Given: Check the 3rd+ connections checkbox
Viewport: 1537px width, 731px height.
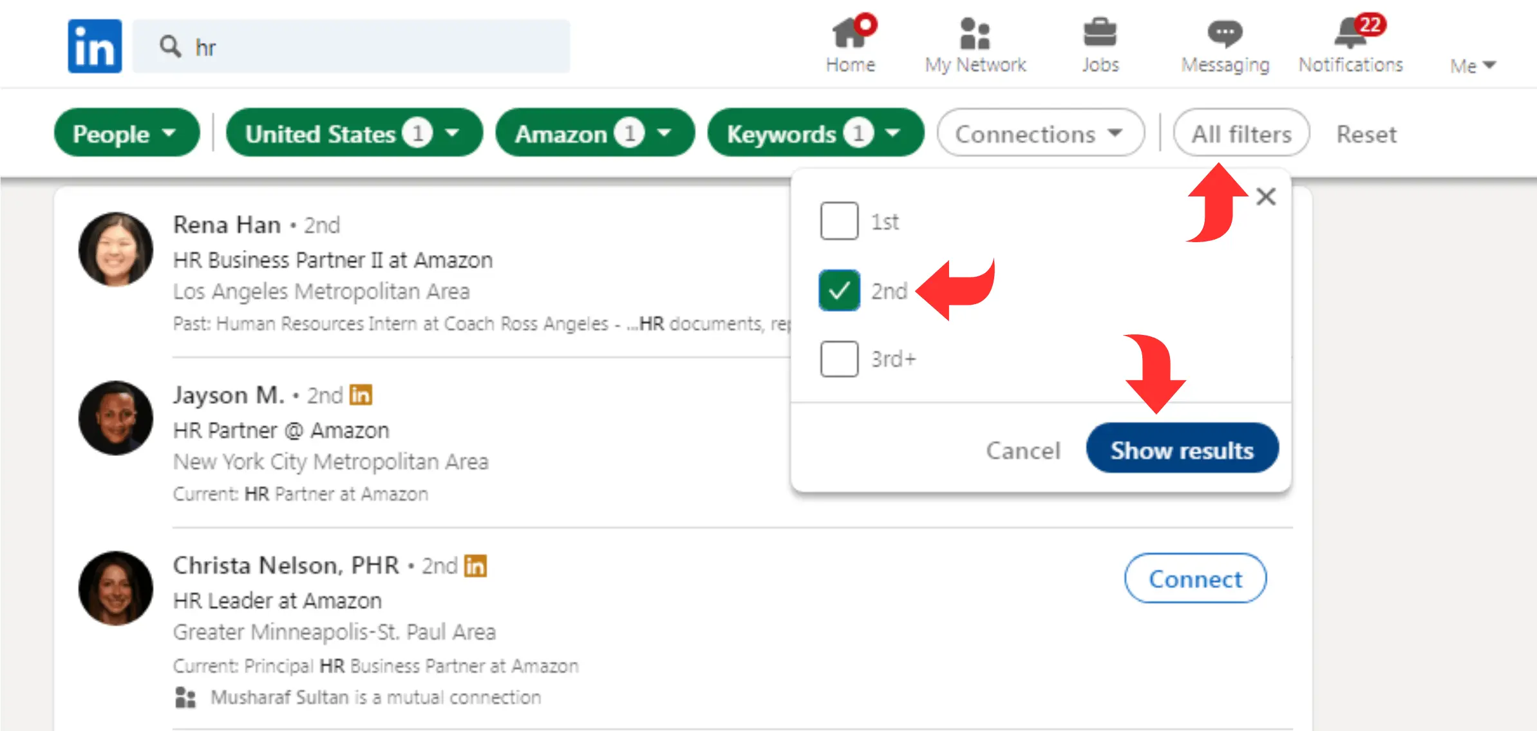Looking at the screenshot, I should coord(839,359).
